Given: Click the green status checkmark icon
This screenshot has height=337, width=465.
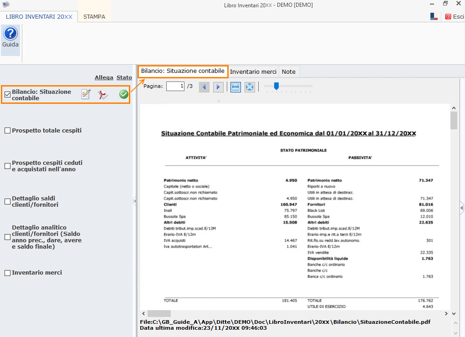Looking at the screenshot, I should point(124,94).
